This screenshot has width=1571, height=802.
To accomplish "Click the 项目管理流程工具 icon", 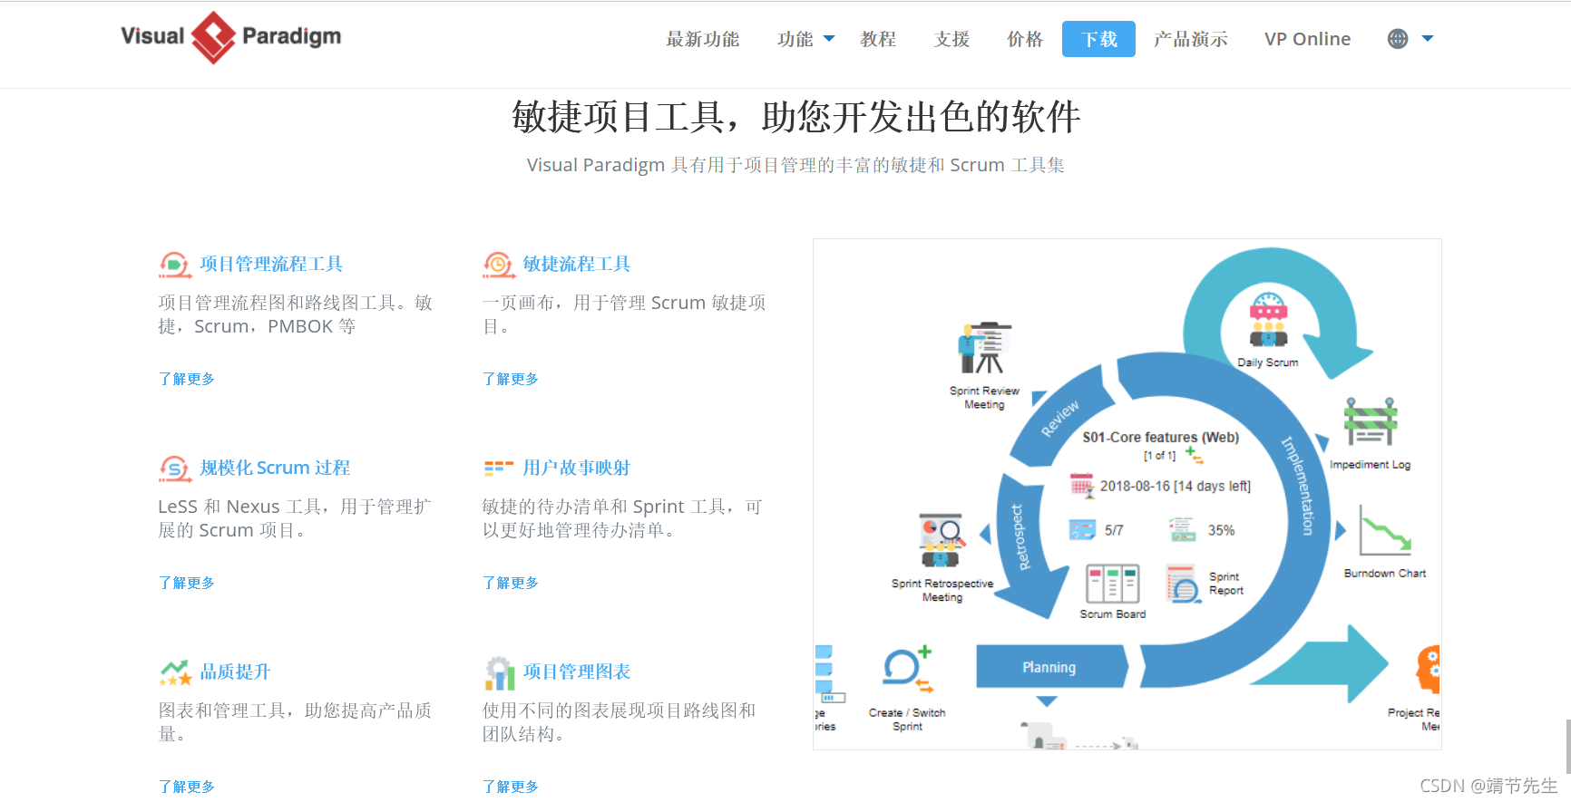I will pos(174,265).
